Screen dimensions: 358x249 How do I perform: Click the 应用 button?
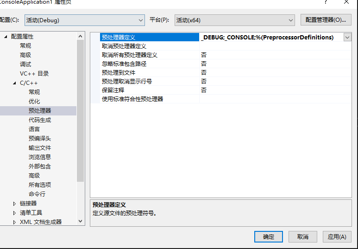click(337, 236)
